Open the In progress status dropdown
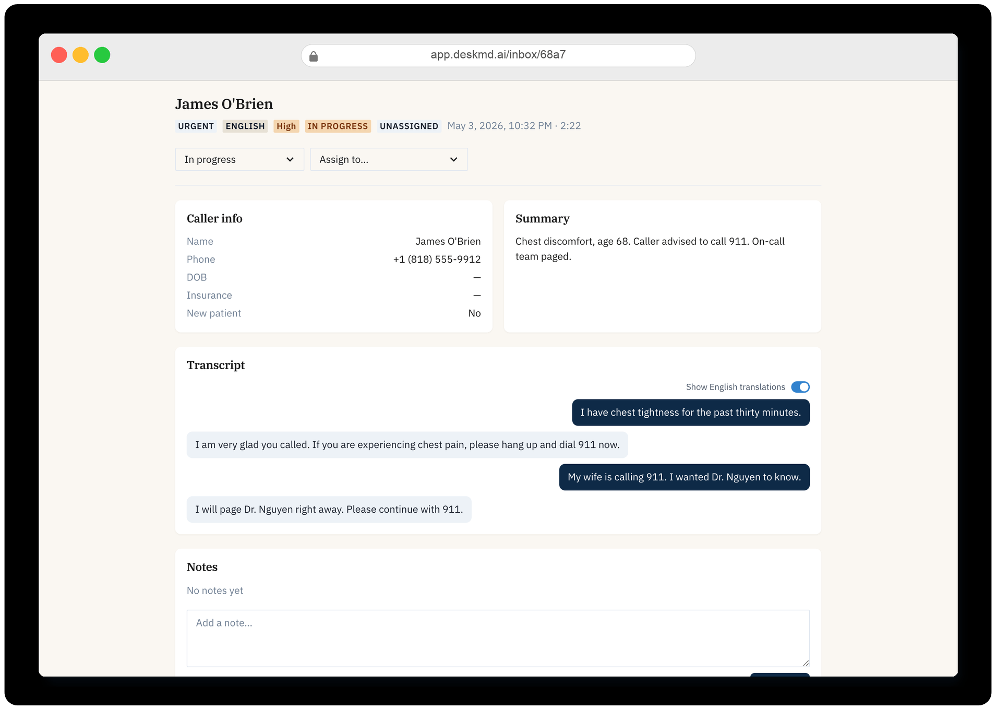 point(239,159)
